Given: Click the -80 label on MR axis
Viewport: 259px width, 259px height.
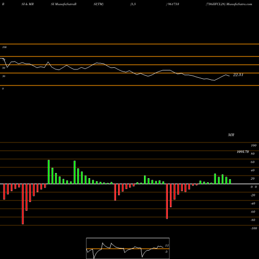Looking at the screenshot, I should click(x=253, y=220).
